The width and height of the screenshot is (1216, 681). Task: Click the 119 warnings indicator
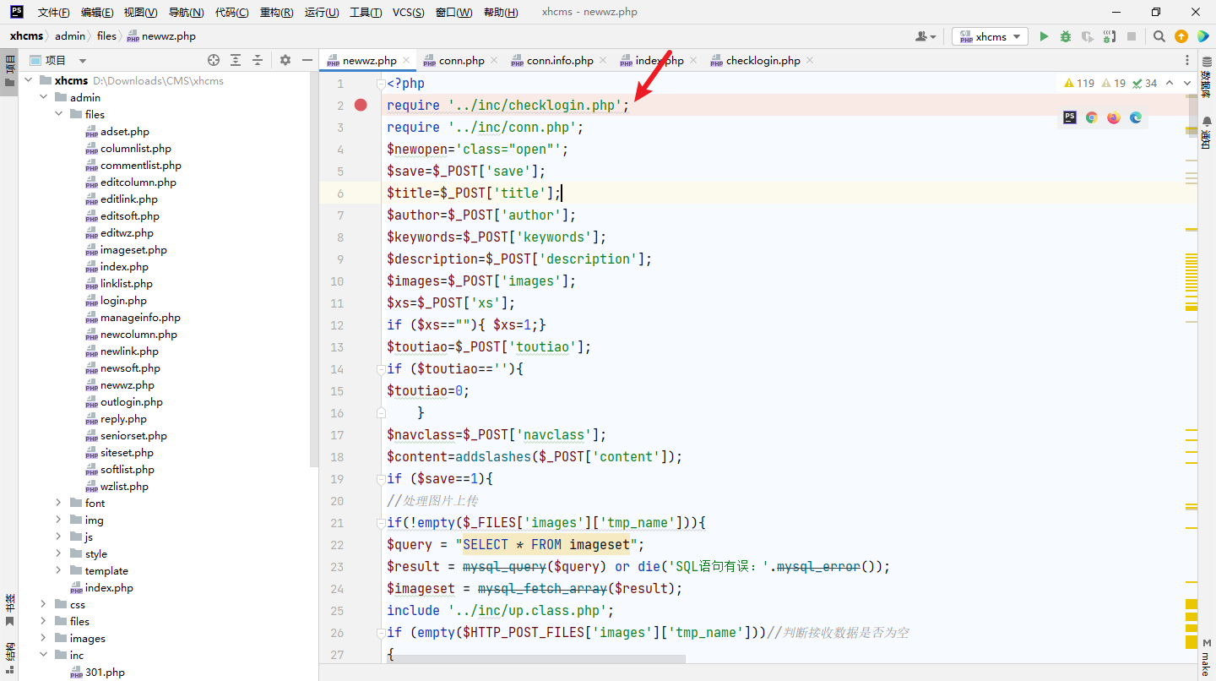pyautogui.click(x=1079, y=83)
